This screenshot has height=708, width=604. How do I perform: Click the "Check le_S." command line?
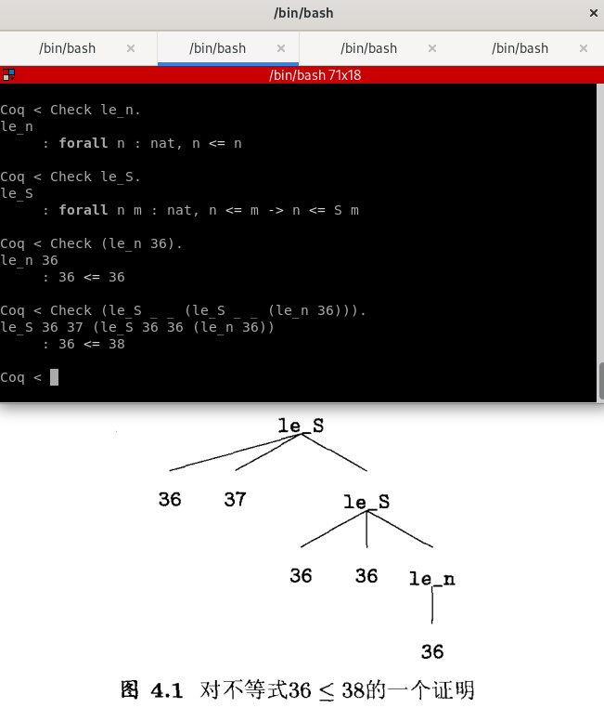(x=71, y=177)
